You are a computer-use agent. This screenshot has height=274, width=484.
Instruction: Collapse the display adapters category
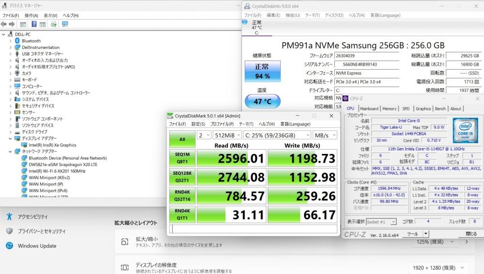(x=10, y=138)
